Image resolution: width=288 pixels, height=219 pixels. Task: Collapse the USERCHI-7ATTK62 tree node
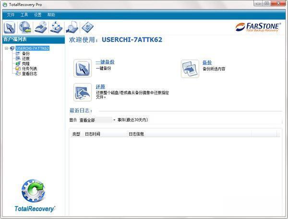(x=7, y=48)
